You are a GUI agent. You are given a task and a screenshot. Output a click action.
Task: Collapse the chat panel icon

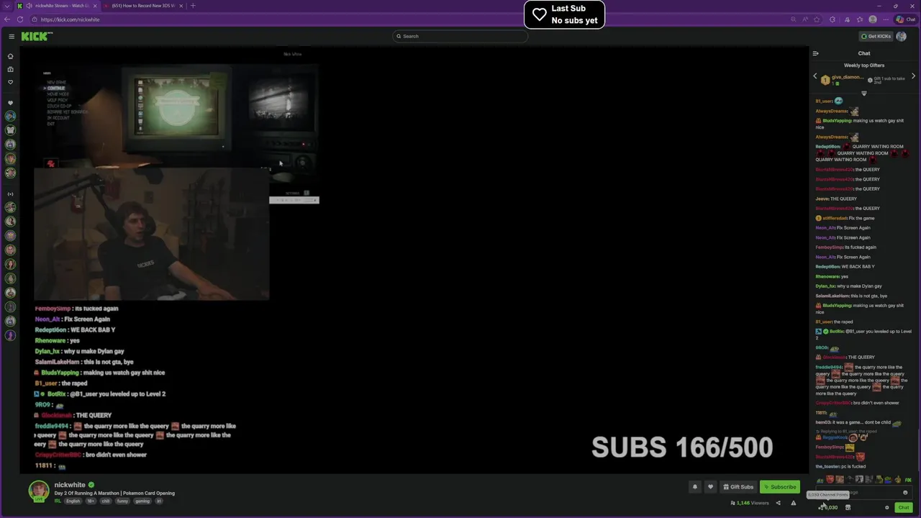815,53
